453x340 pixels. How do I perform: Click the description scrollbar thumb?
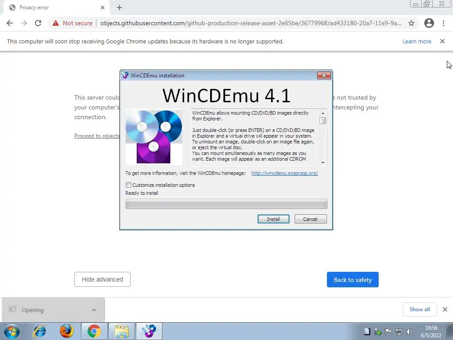[x=322, y=120]
